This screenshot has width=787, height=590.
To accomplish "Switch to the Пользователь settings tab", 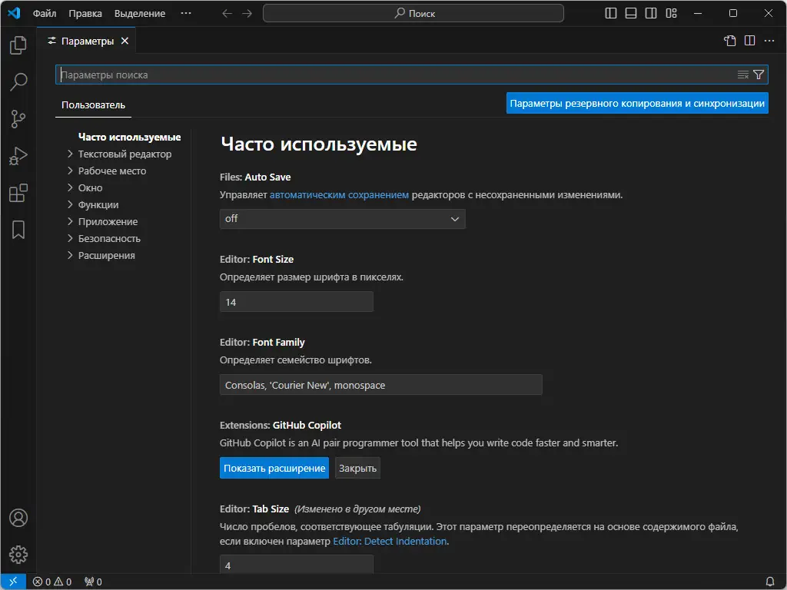I will click(93, 105).
